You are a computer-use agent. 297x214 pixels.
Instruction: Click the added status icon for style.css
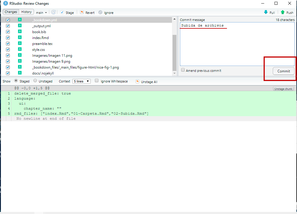[20, 49]
